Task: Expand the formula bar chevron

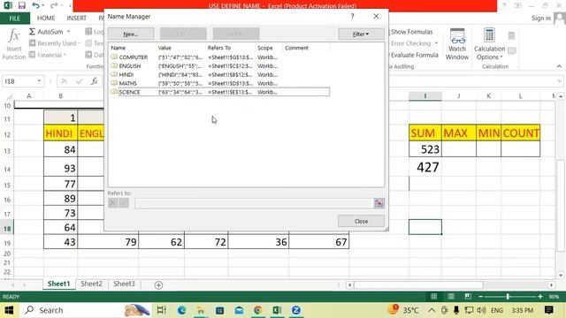Action: 560,81
